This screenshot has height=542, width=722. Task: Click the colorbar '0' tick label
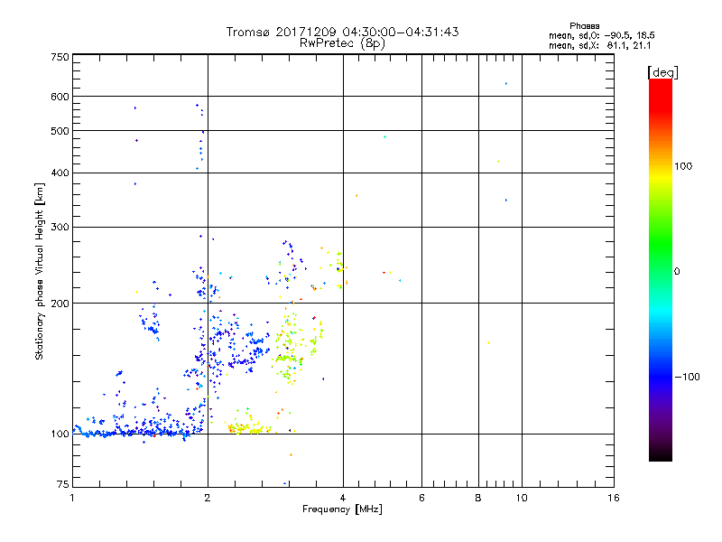click(x=677, y=272)
